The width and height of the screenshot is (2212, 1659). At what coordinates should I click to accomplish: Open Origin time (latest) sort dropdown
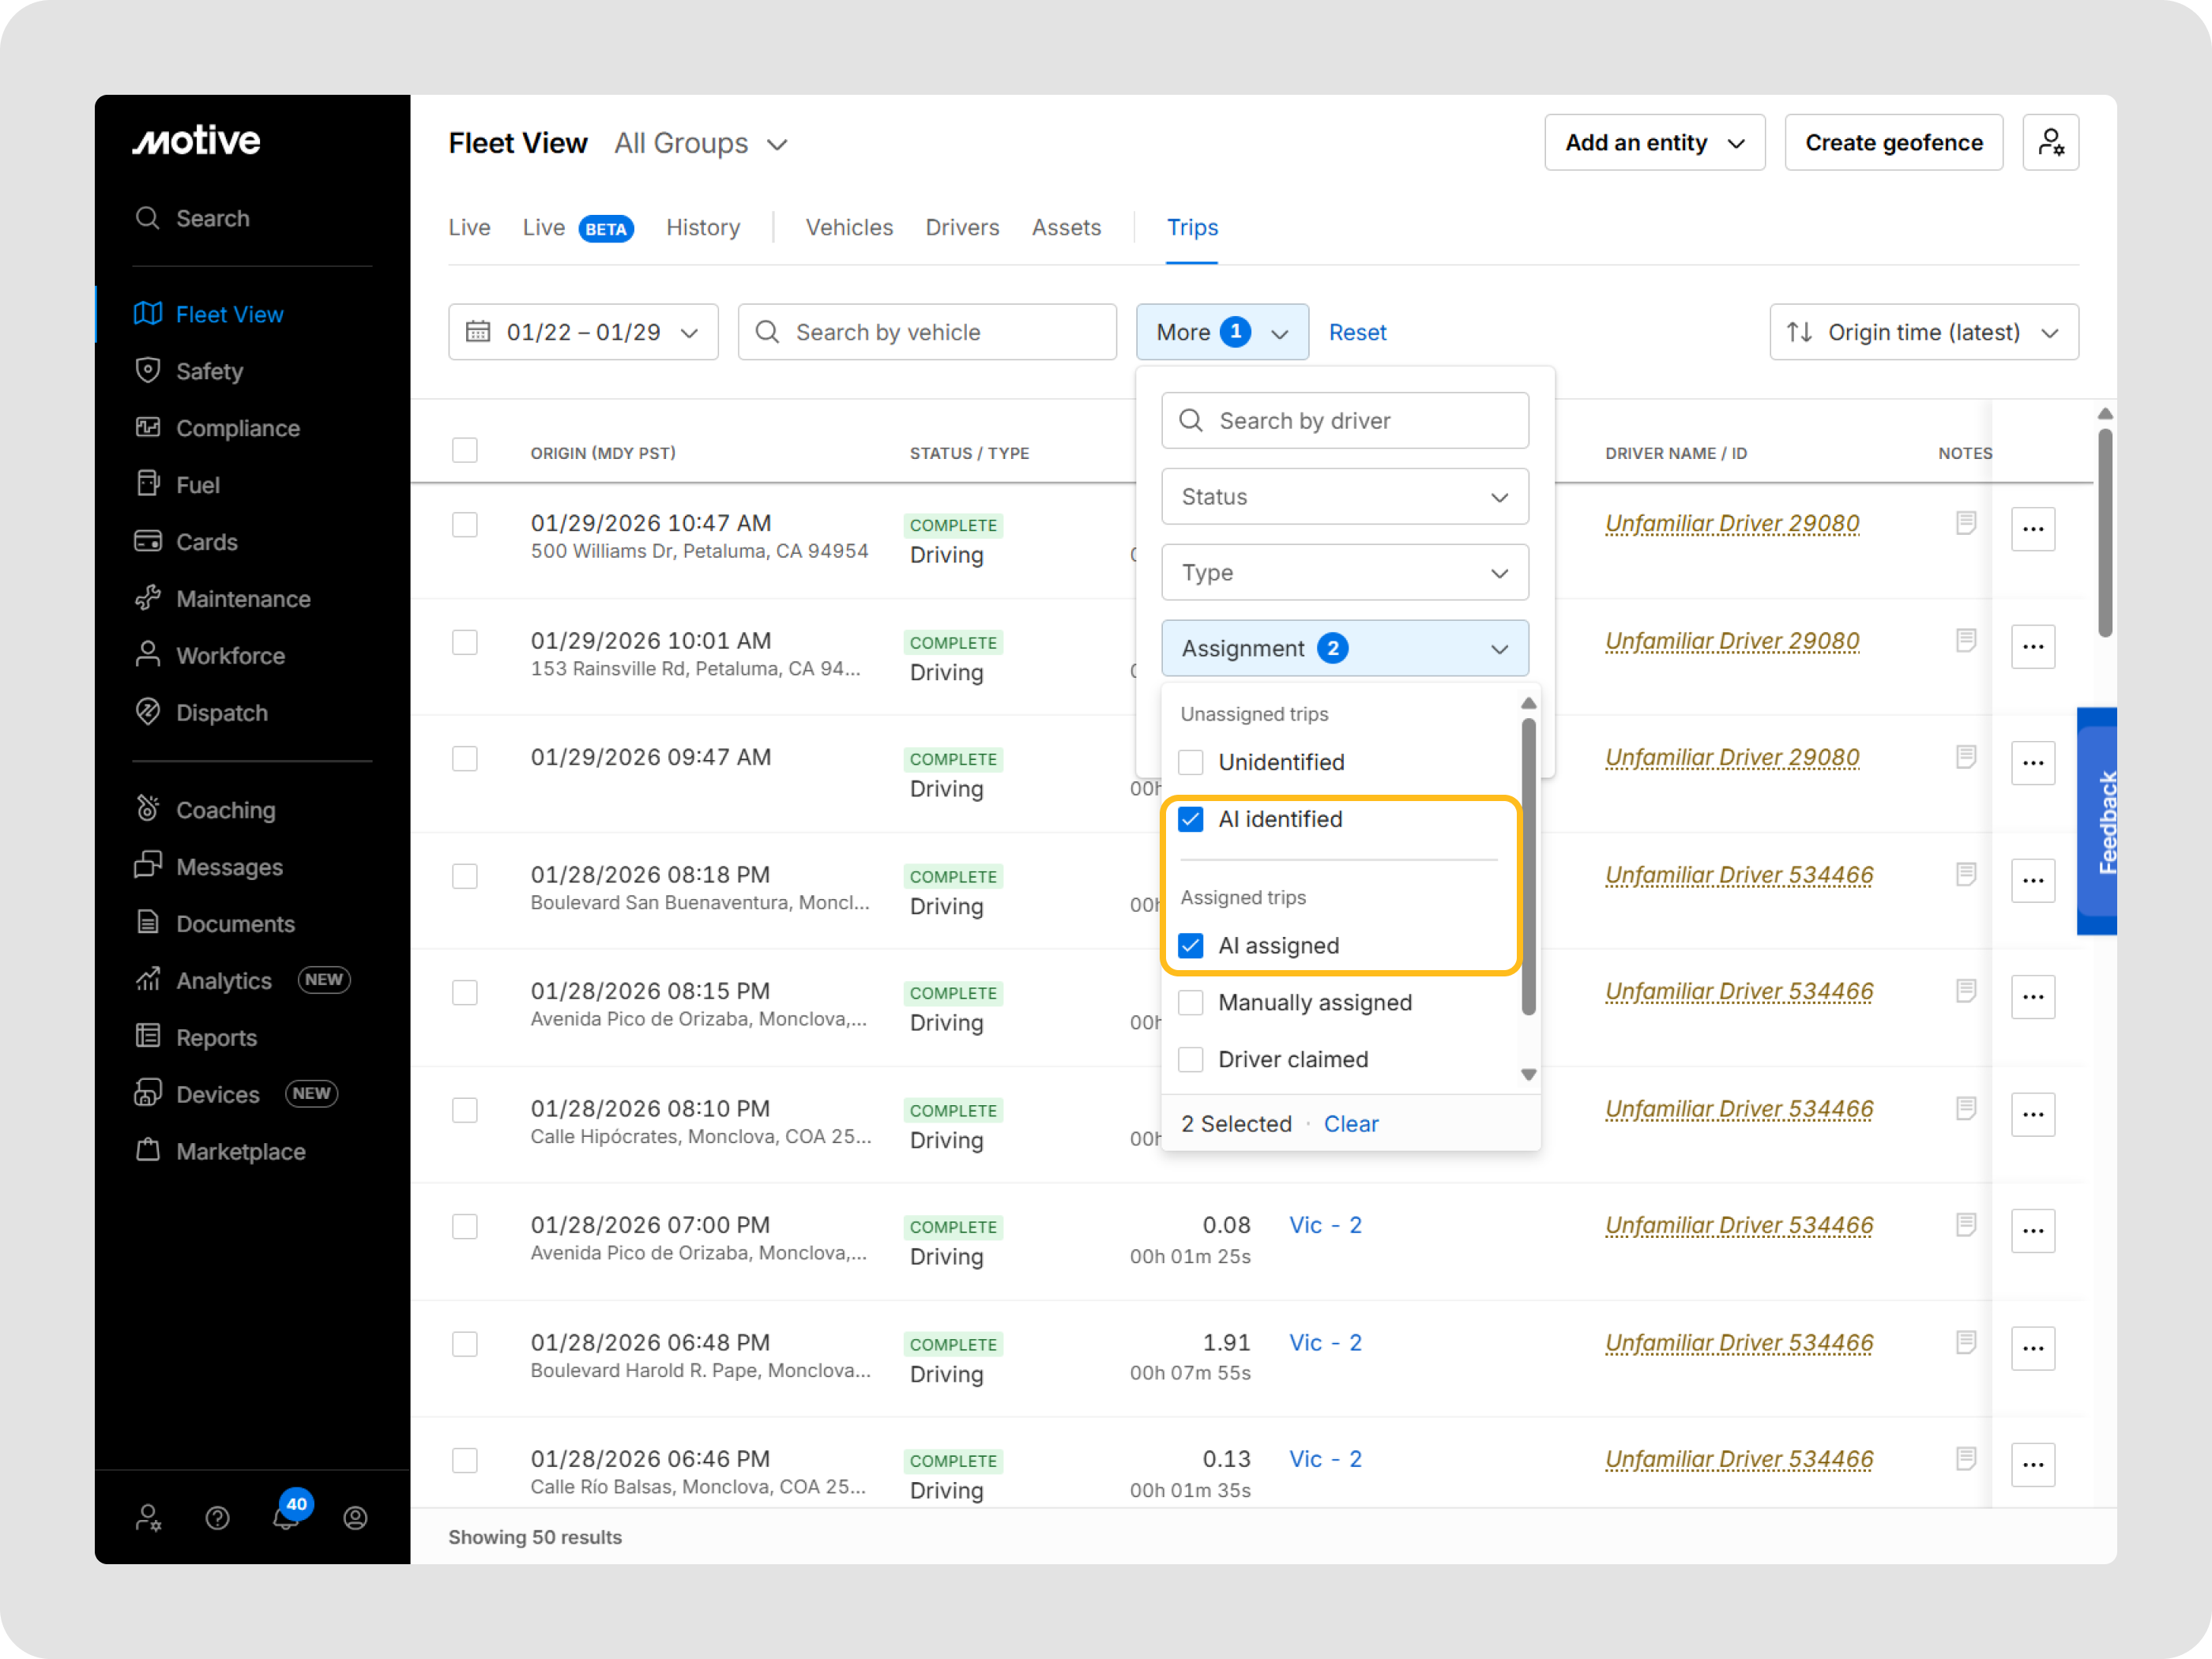[1923, 332]
